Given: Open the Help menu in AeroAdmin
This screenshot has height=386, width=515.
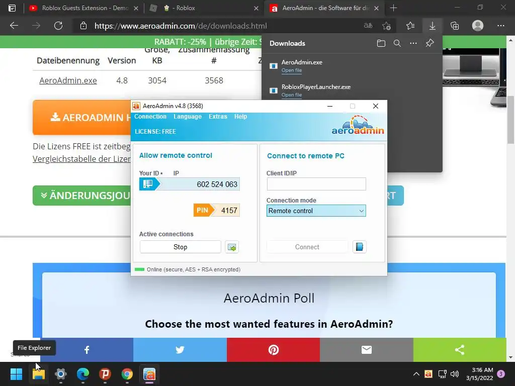Looking at the screenshot, I should [240, 117].
